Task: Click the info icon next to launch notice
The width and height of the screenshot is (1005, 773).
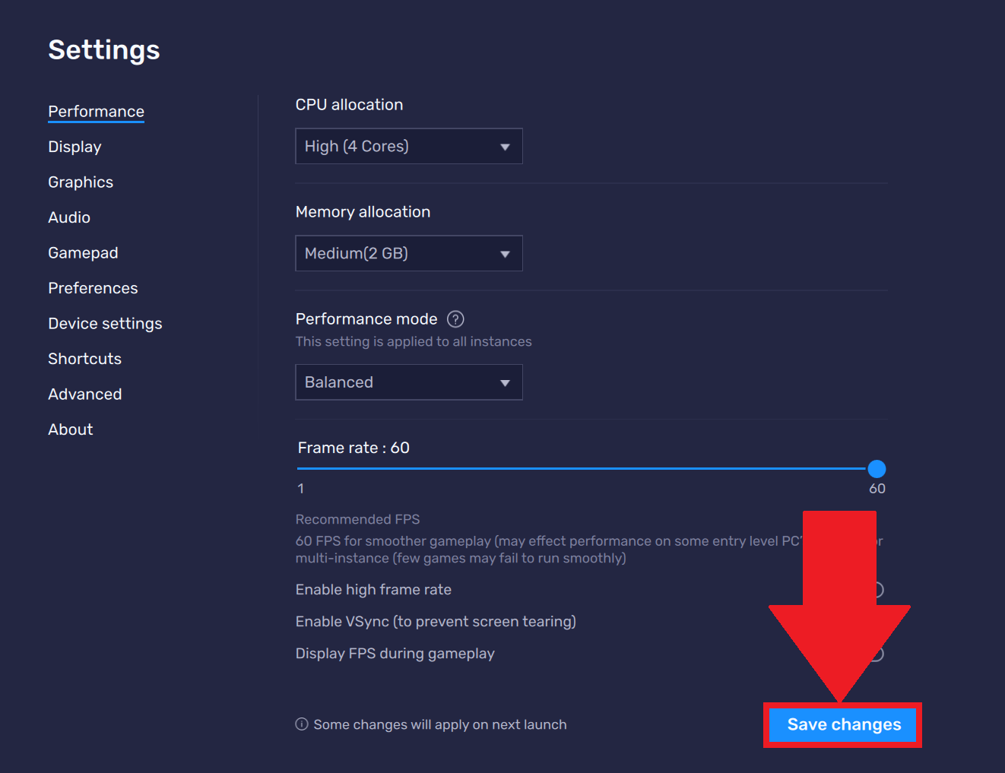Action: click(x=301, y=724)
